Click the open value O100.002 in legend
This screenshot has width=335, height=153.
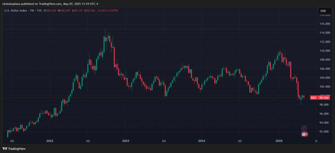pyautogui.click(x=51, y=10)
